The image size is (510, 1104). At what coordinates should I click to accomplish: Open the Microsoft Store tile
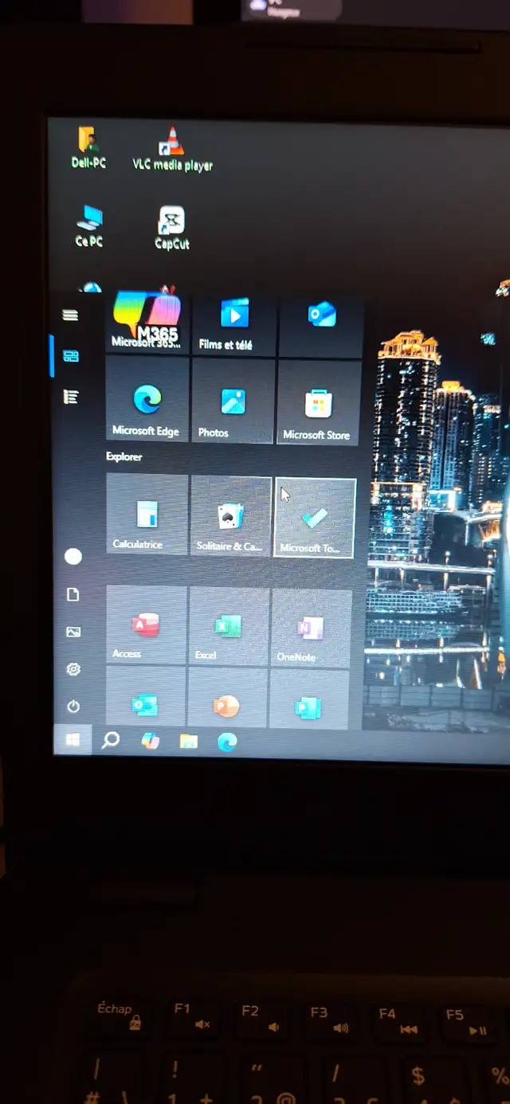tap(320, 403)
